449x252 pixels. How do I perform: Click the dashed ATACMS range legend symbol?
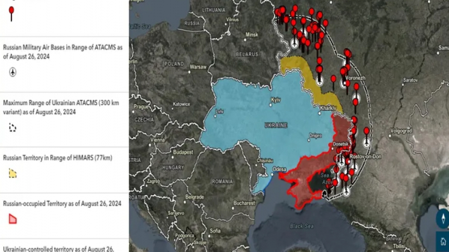(13, 127)
